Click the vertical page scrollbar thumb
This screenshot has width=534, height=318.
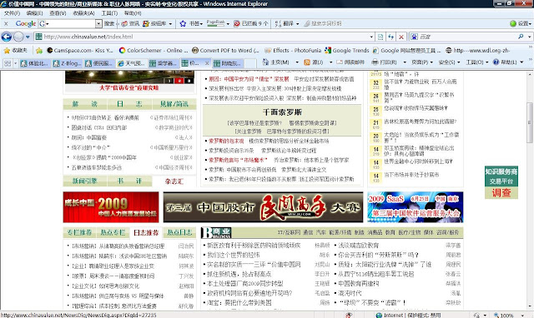point(530,123)
